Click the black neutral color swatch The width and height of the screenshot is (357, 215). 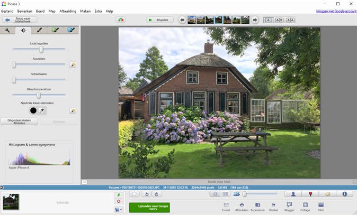point(33,110)
